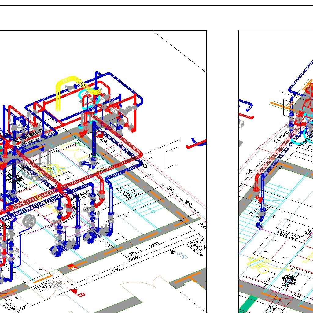Select the T30 door label box
Image resolution: width=313 pixels, height=313 pixels.
tap(41, 288)
